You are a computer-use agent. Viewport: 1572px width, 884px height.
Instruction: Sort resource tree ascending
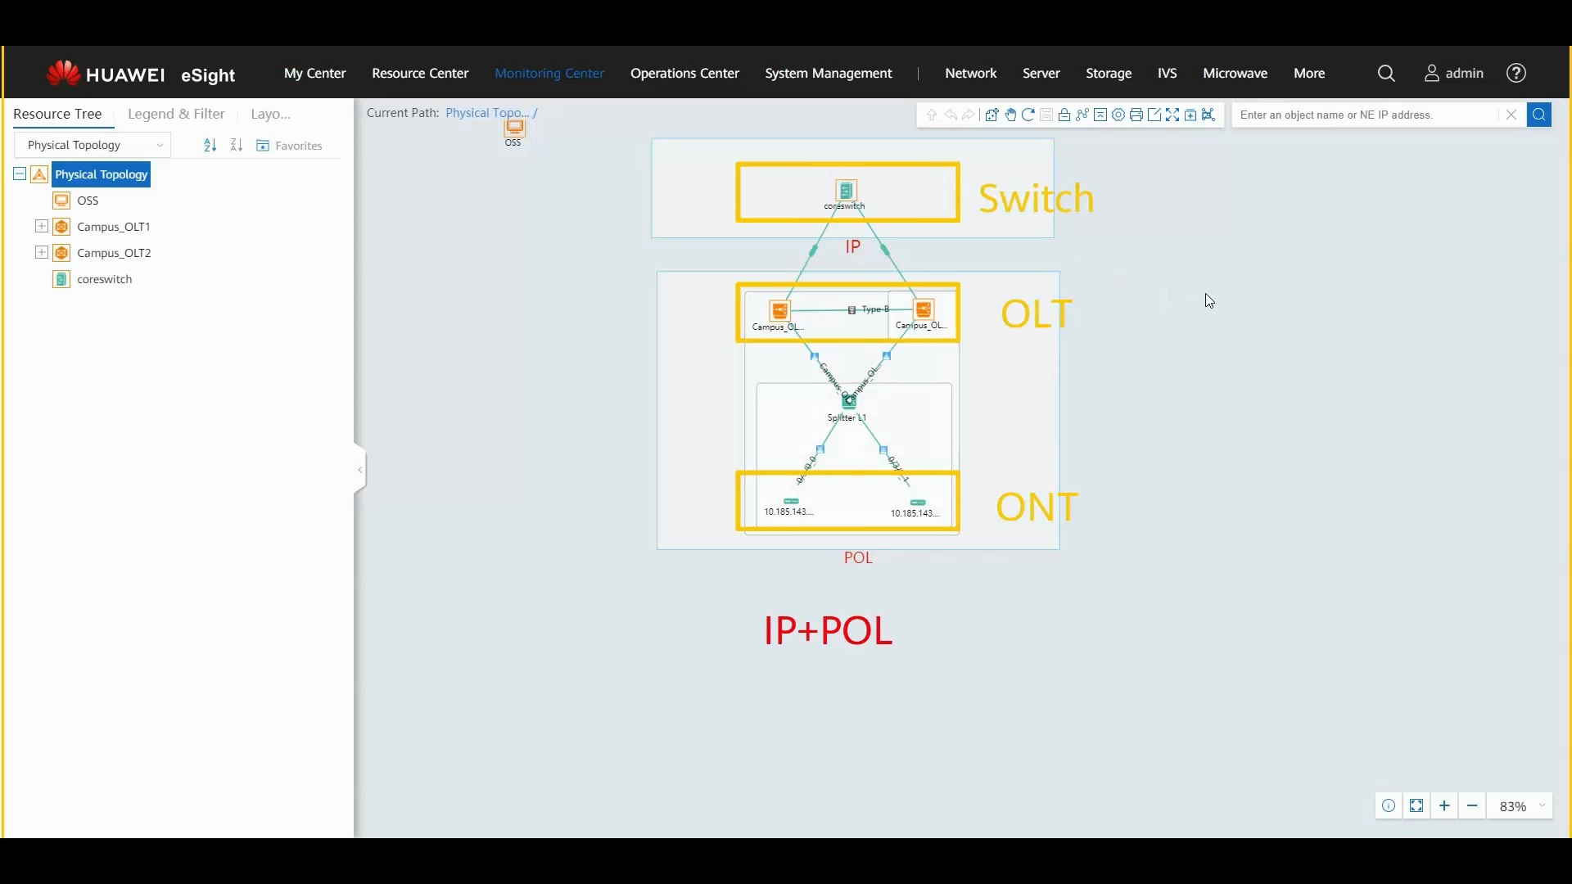pyautogui.click(x=210, y=146)
